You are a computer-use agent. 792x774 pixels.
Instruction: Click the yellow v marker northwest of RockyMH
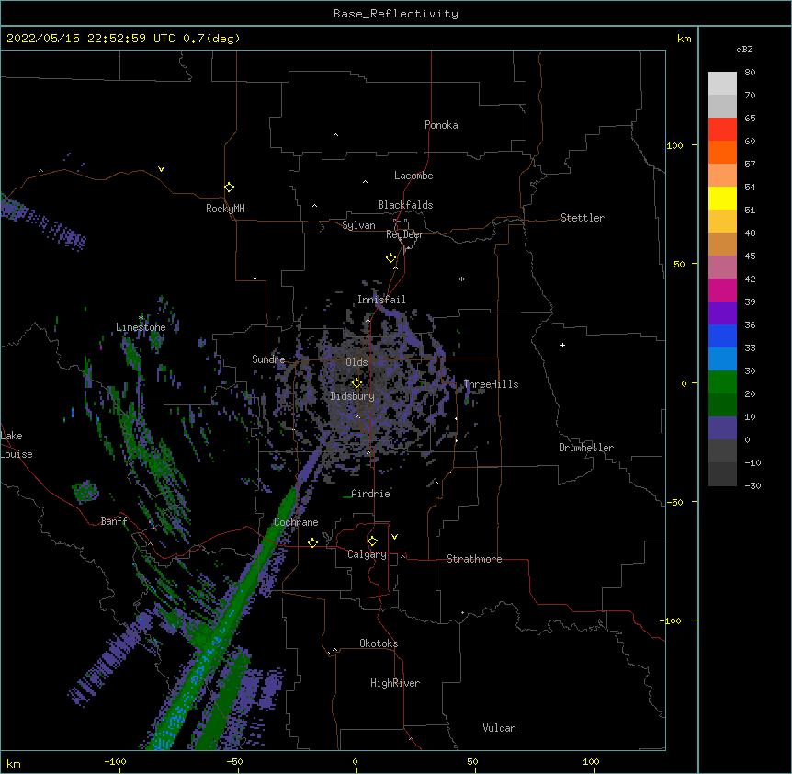(x=161, y=169)
